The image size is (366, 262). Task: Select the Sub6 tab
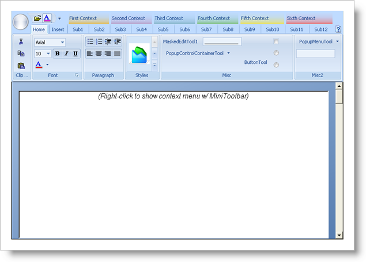click(184, 29)
